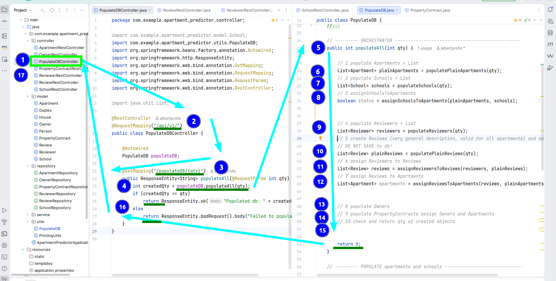Open PrintingUtils class in project tree
556x281 pixels.
tap(50, 236)
